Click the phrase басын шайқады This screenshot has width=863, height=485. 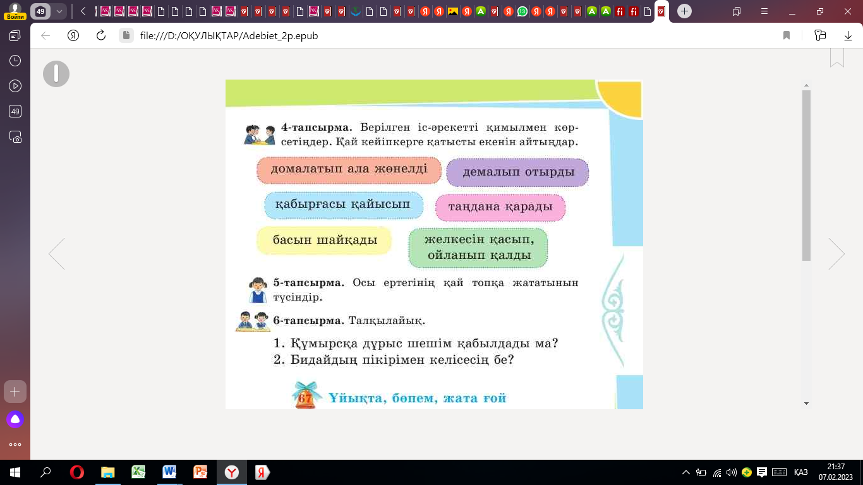[325, 241]
